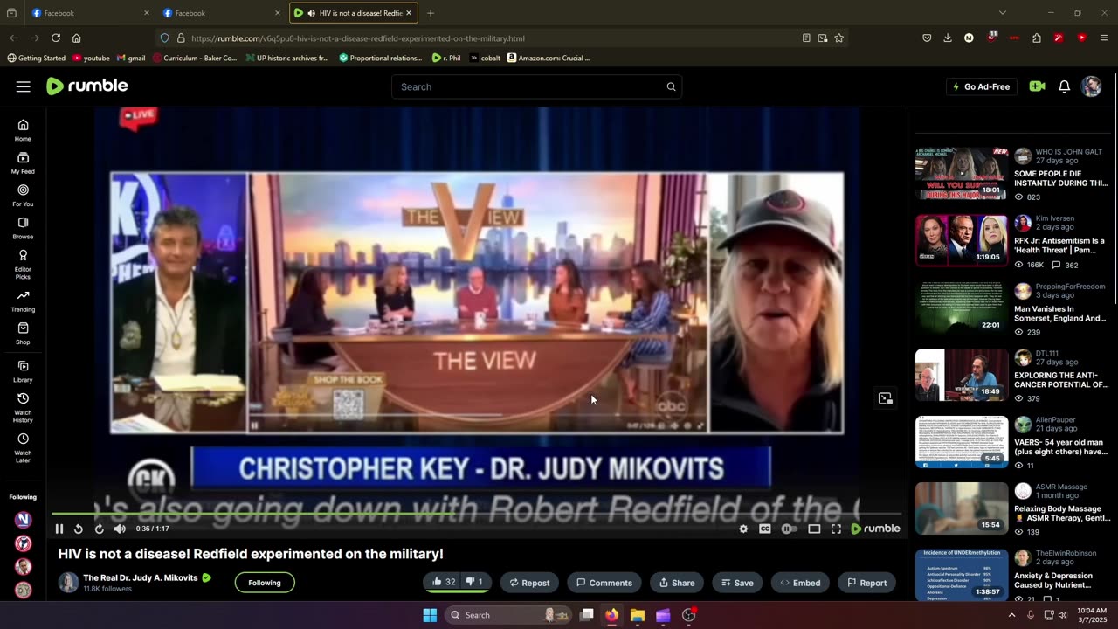Reload the current page
The width and height of the screenshot is (1118, 629).
(x=56, y=38)
